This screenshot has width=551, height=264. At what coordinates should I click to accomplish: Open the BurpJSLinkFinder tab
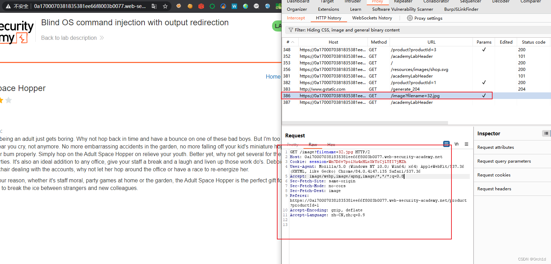461,9
